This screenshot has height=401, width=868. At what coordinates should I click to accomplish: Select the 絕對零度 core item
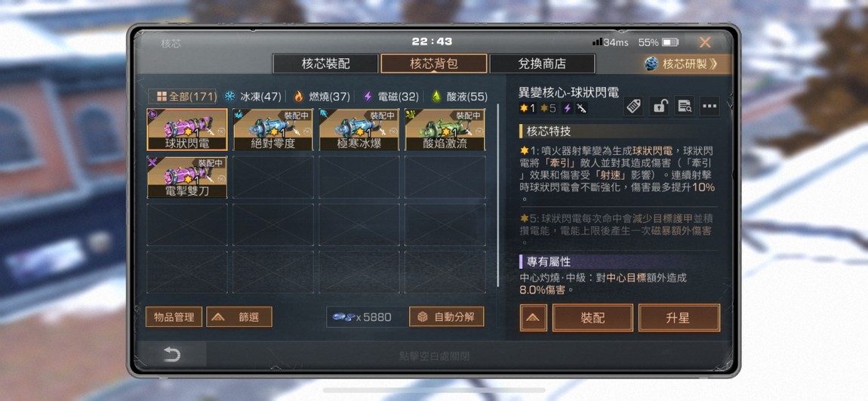273,130
